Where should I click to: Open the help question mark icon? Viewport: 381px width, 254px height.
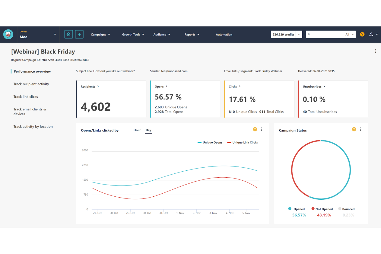point(362,34)
